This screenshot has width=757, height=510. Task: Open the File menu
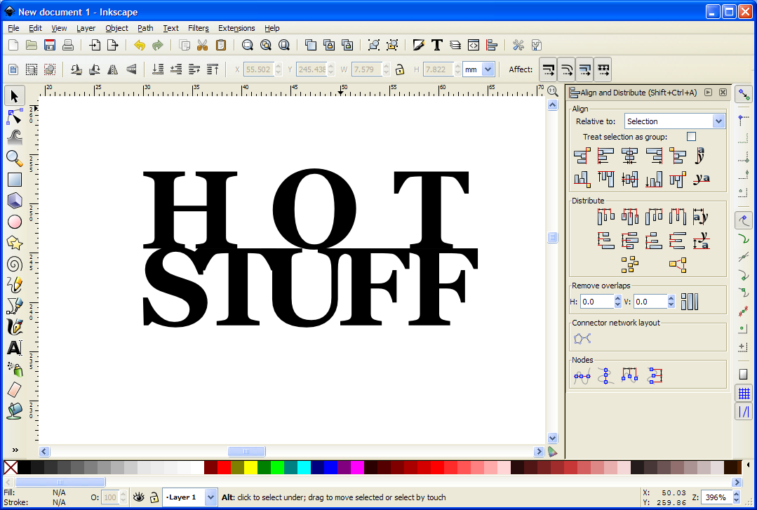[13, 28]
